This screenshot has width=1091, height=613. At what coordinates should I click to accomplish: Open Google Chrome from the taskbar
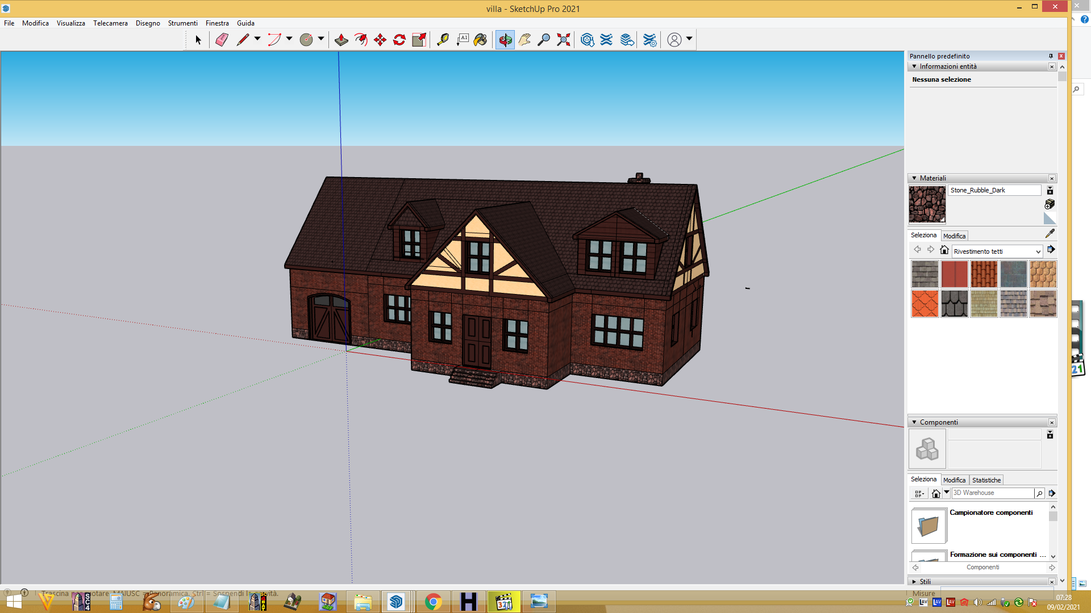tap(434, 602)
